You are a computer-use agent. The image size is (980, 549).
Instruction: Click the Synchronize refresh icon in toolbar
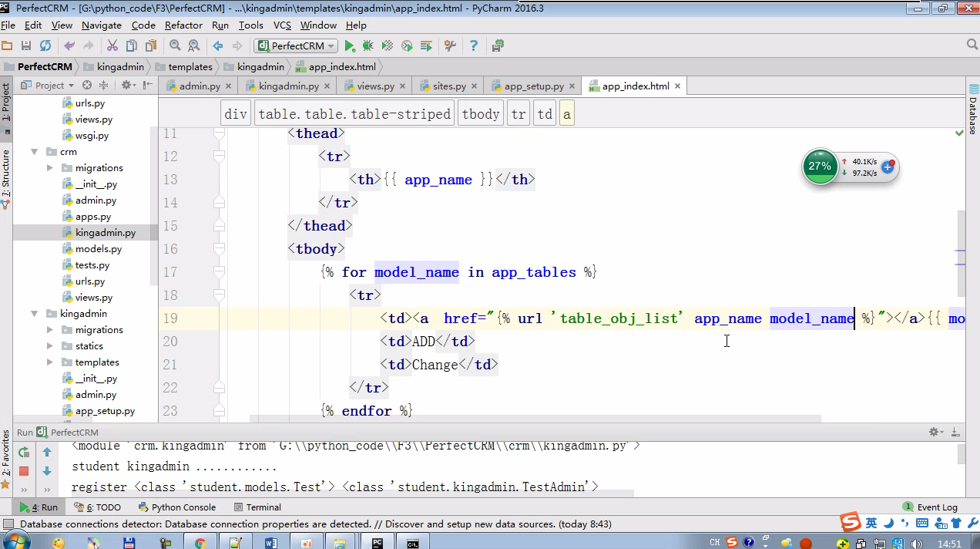tap(45, 46)
